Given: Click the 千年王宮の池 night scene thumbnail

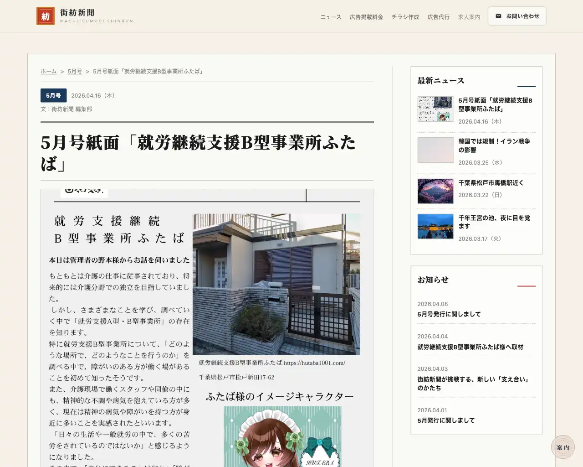Looking at the screenshot, I should tap(435, 226).
